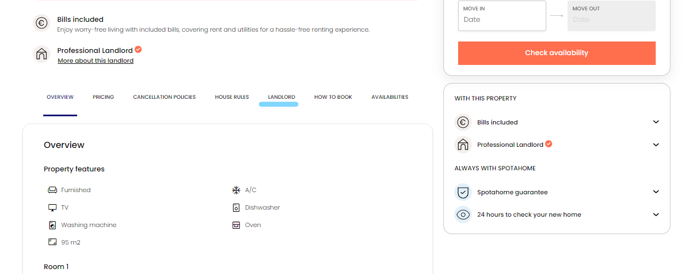Image resolution: width=688 pixels, height=274 pixels.
Task: Click the Washing machine icon
Action: tap(53, 225)
